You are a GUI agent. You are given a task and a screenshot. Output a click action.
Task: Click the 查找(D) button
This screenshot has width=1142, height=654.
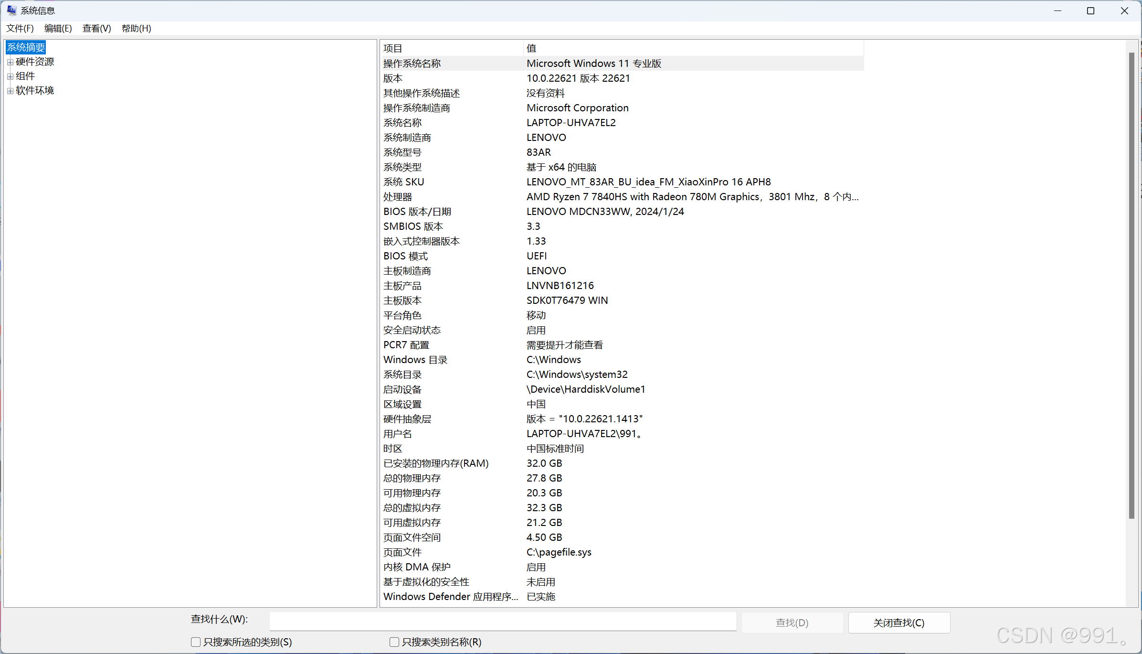click(792, 623)
